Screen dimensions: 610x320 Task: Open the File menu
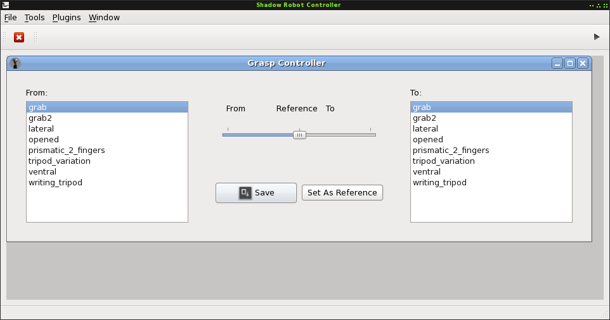point(10,18)
